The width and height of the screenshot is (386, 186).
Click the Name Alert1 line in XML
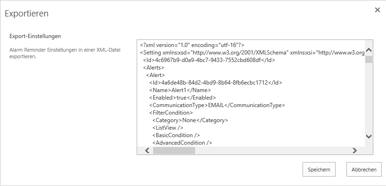(180, 90)
